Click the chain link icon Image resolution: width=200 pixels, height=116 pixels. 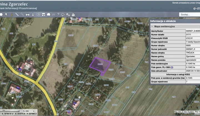point(22,14)
